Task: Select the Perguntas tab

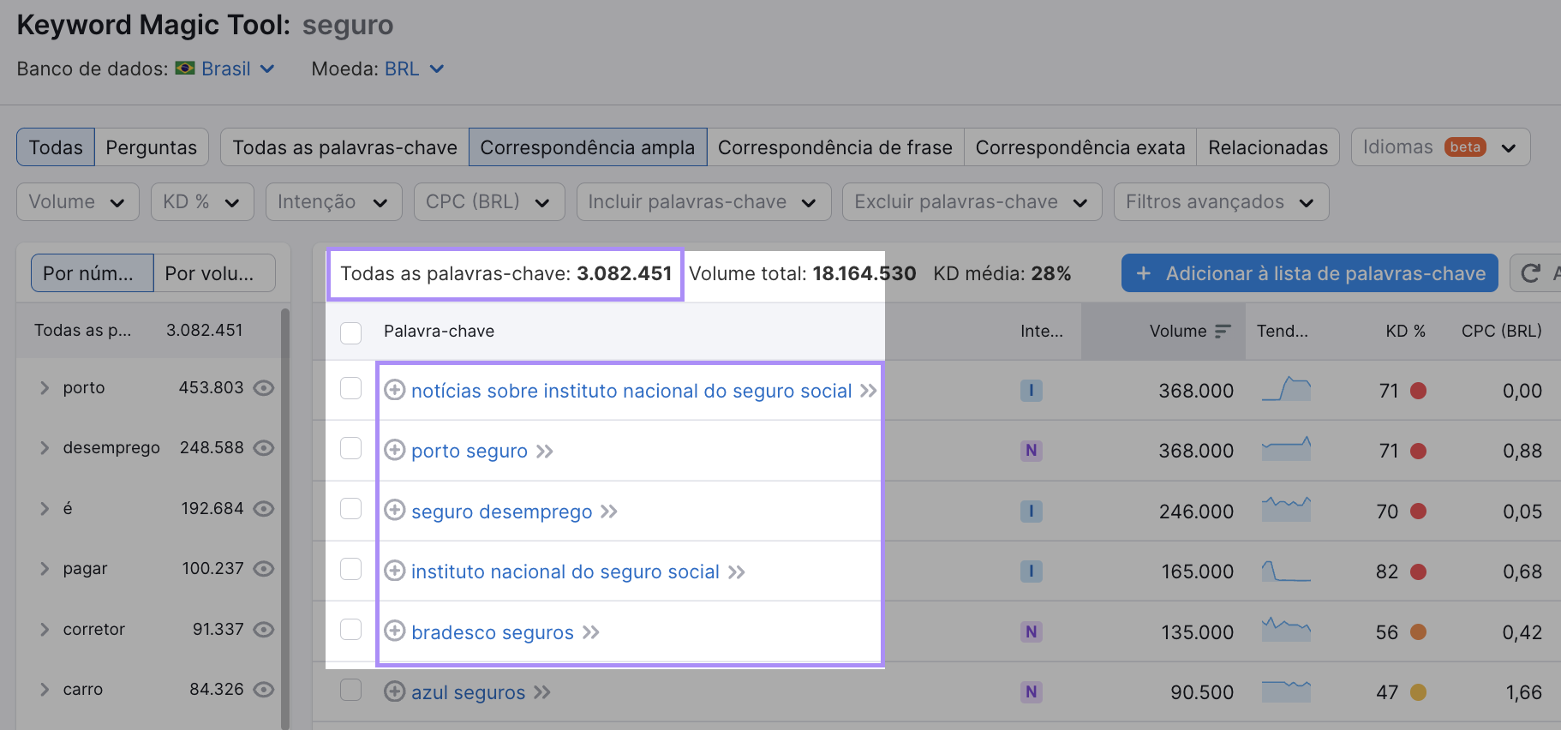Action: point(152,147)
